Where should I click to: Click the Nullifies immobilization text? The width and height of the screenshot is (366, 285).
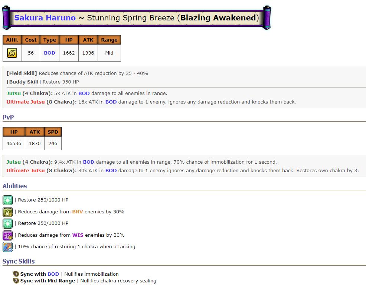coord(91,274)
